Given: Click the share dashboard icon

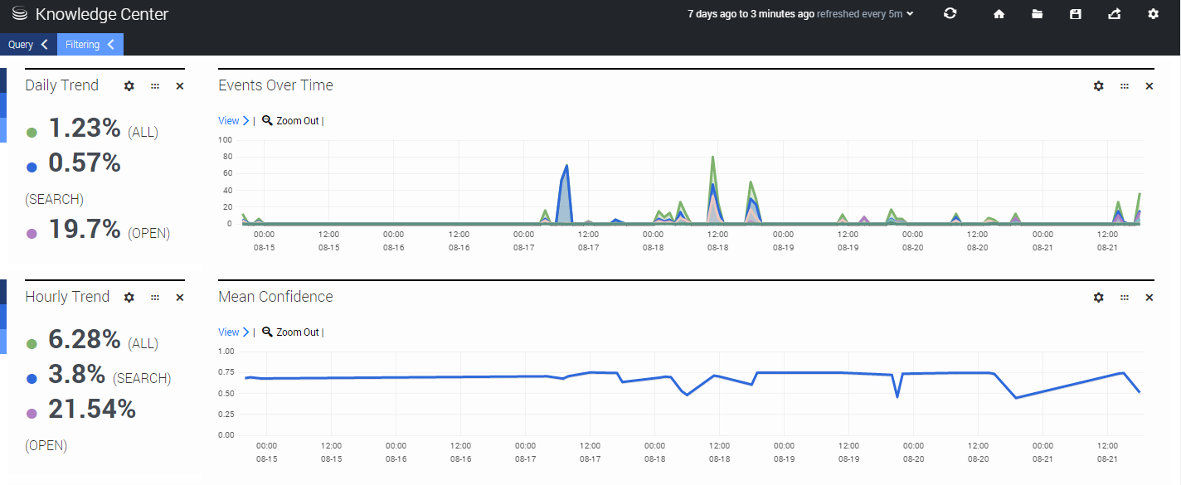Looking at the screenshot, I should pos(1114,14).
